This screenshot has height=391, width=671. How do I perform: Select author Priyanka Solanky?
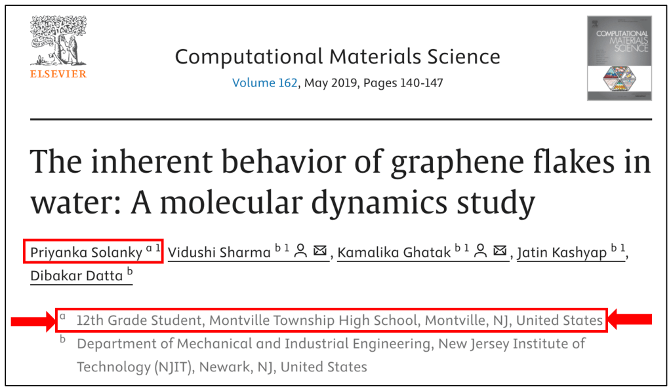pos(86,253)
